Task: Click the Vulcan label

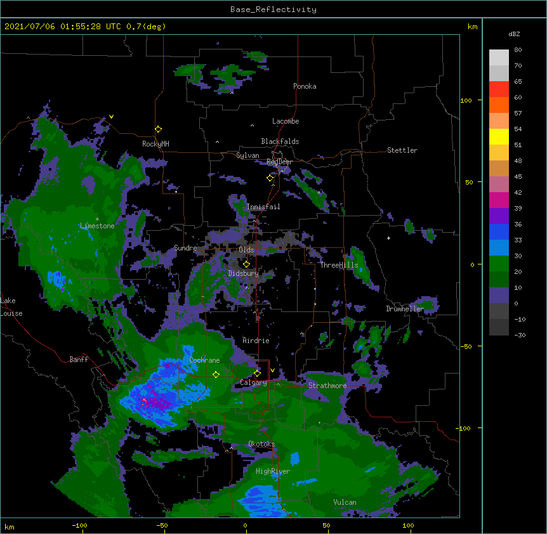Action: 345,502
